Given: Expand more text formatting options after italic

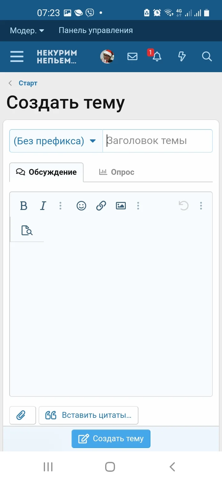Looking at the screenshot, I should (60, 206).
